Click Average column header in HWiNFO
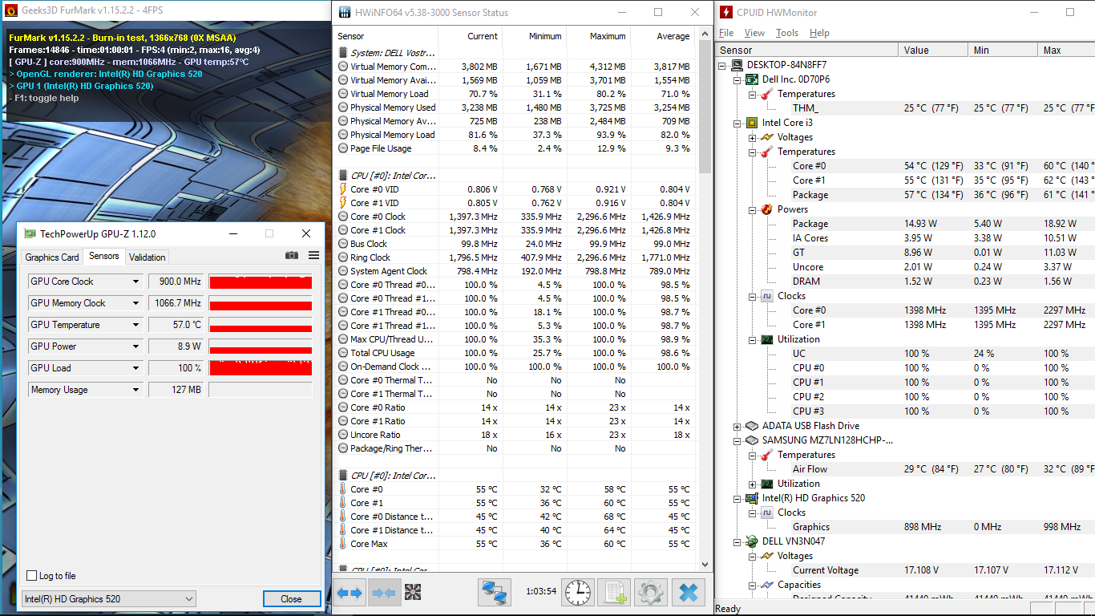 click(x=662, y=36)
